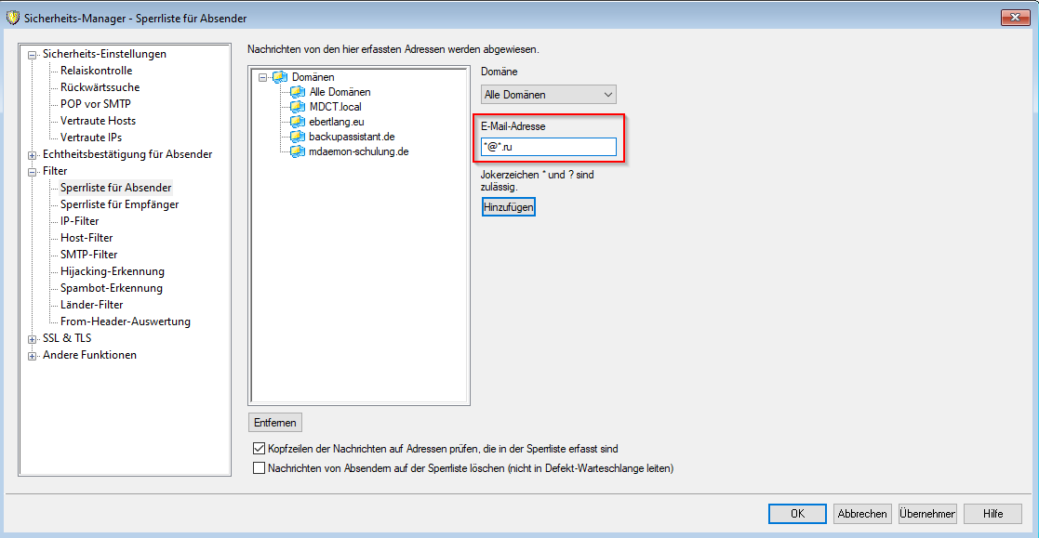Viewport: 1039px width, 538px height.
Task: Click the folder icon next to Domänen
Action: 280,77
